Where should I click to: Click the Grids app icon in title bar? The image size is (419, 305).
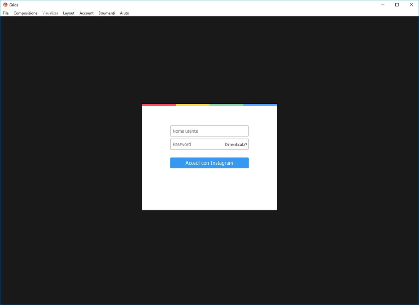(5, 5)
